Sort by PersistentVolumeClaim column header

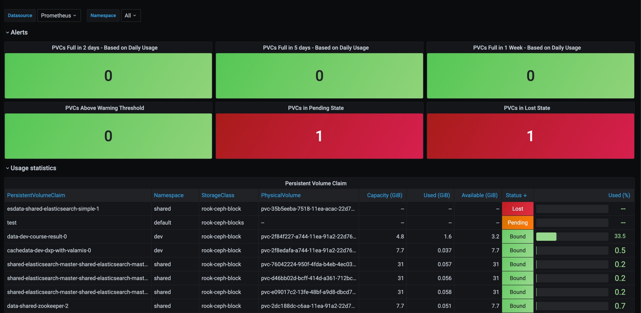[36, 195]
